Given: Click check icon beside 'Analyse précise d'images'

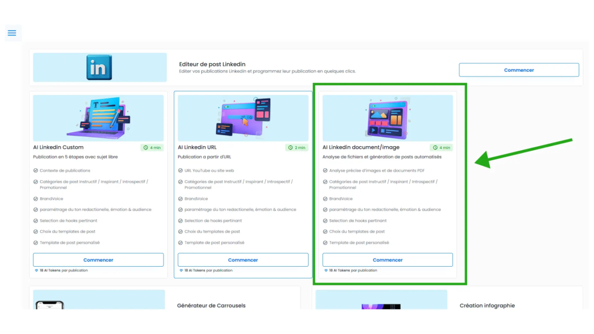Looking at the screenshot, I should 325,171.
